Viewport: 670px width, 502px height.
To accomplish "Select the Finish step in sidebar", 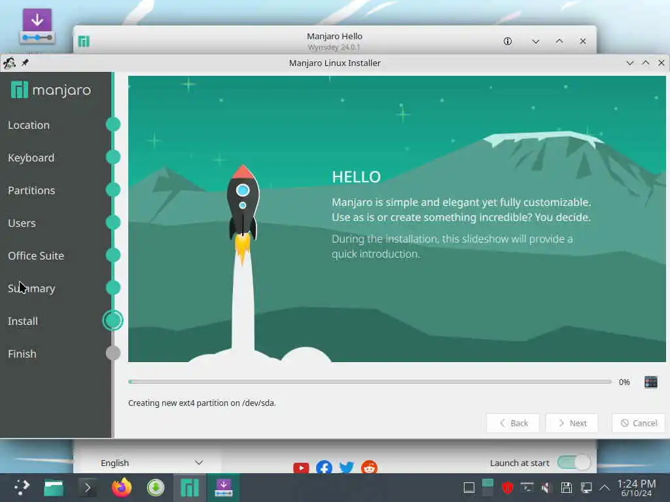I will (22, 354).
